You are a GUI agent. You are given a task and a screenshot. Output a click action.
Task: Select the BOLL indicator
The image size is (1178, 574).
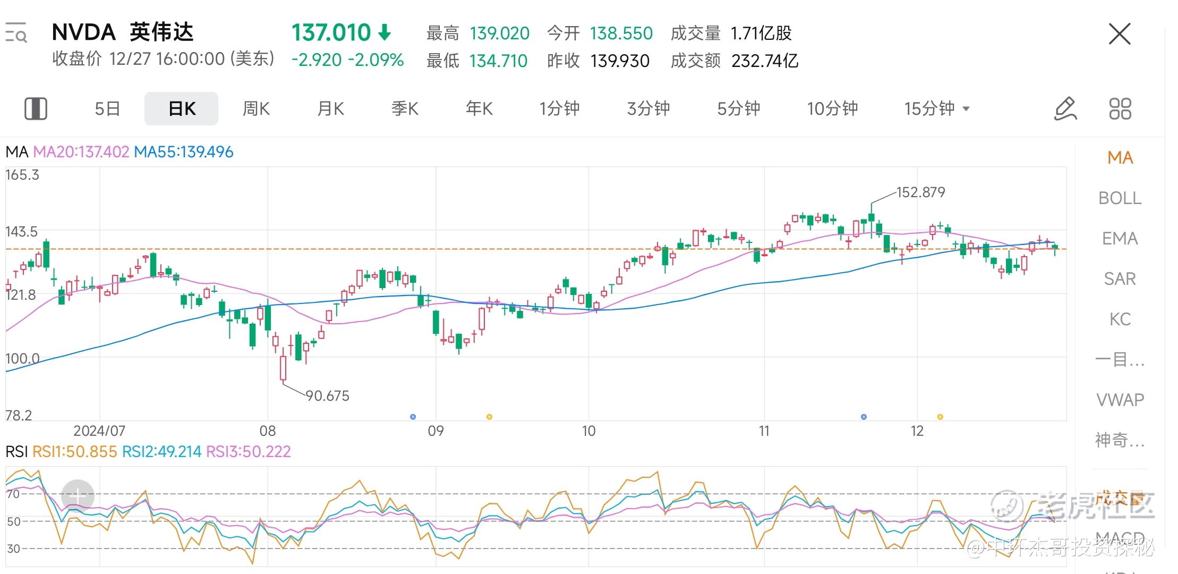tap(1120, 198)
